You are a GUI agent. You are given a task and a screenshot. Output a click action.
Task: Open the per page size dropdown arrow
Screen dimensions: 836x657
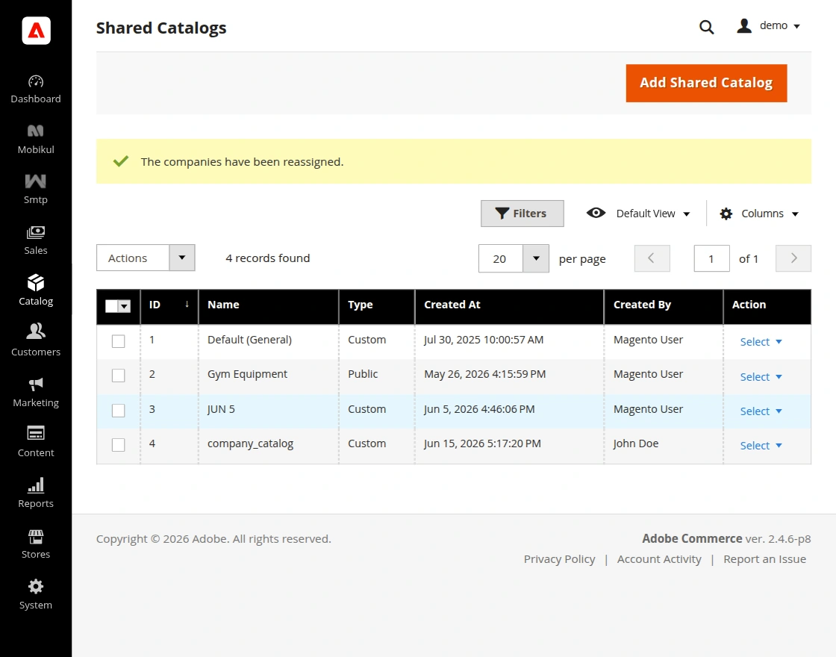pos(536,258)
